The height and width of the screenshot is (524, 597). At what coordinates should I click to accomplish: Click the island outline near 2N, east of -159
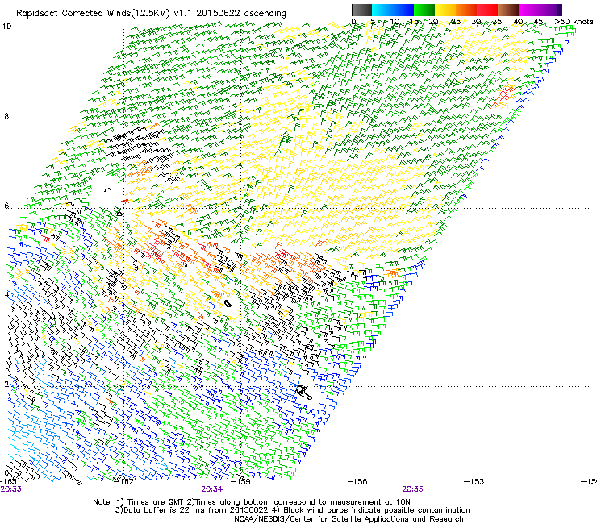(303, 392)
